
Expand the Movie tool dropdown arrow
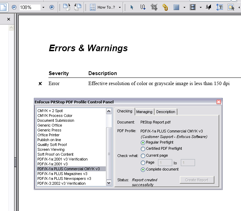point(201,7)
